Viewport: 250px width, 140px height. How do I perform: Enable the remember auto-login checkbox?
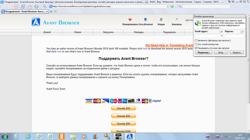coord(196,40)
